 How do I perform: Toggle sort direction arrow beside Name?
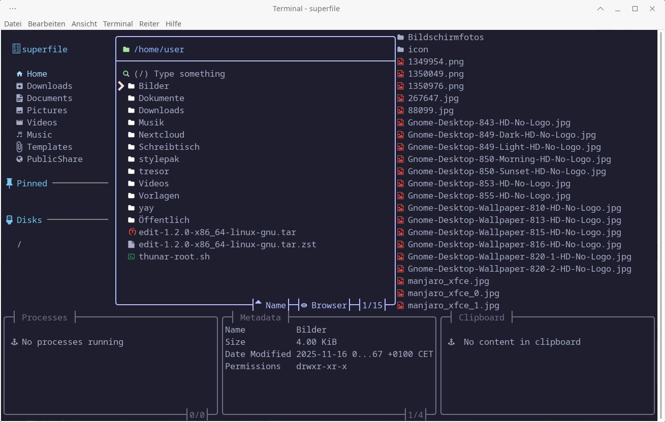(x=258, y=304)
